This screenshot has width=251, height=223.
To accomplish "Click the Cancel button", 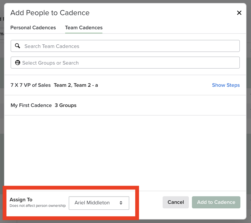I will pyautogui.click(x=175, y=202).
